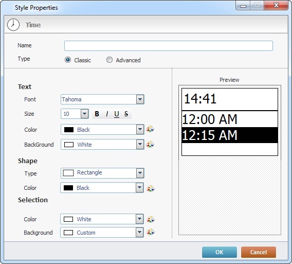Open palette icon next to Text BackGround
The image size is (292, 264).
coord(150,144)
